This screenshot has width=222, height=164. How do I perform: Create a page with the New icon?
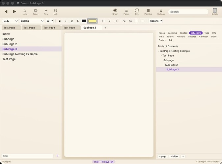pos(46,10)
